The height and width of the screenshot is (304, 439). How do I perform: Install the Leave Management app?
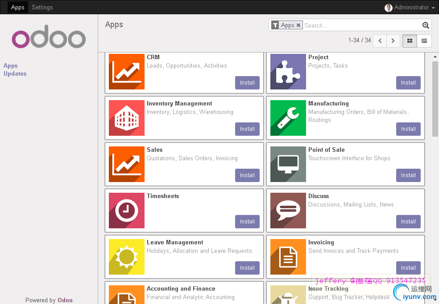point(247,268)
